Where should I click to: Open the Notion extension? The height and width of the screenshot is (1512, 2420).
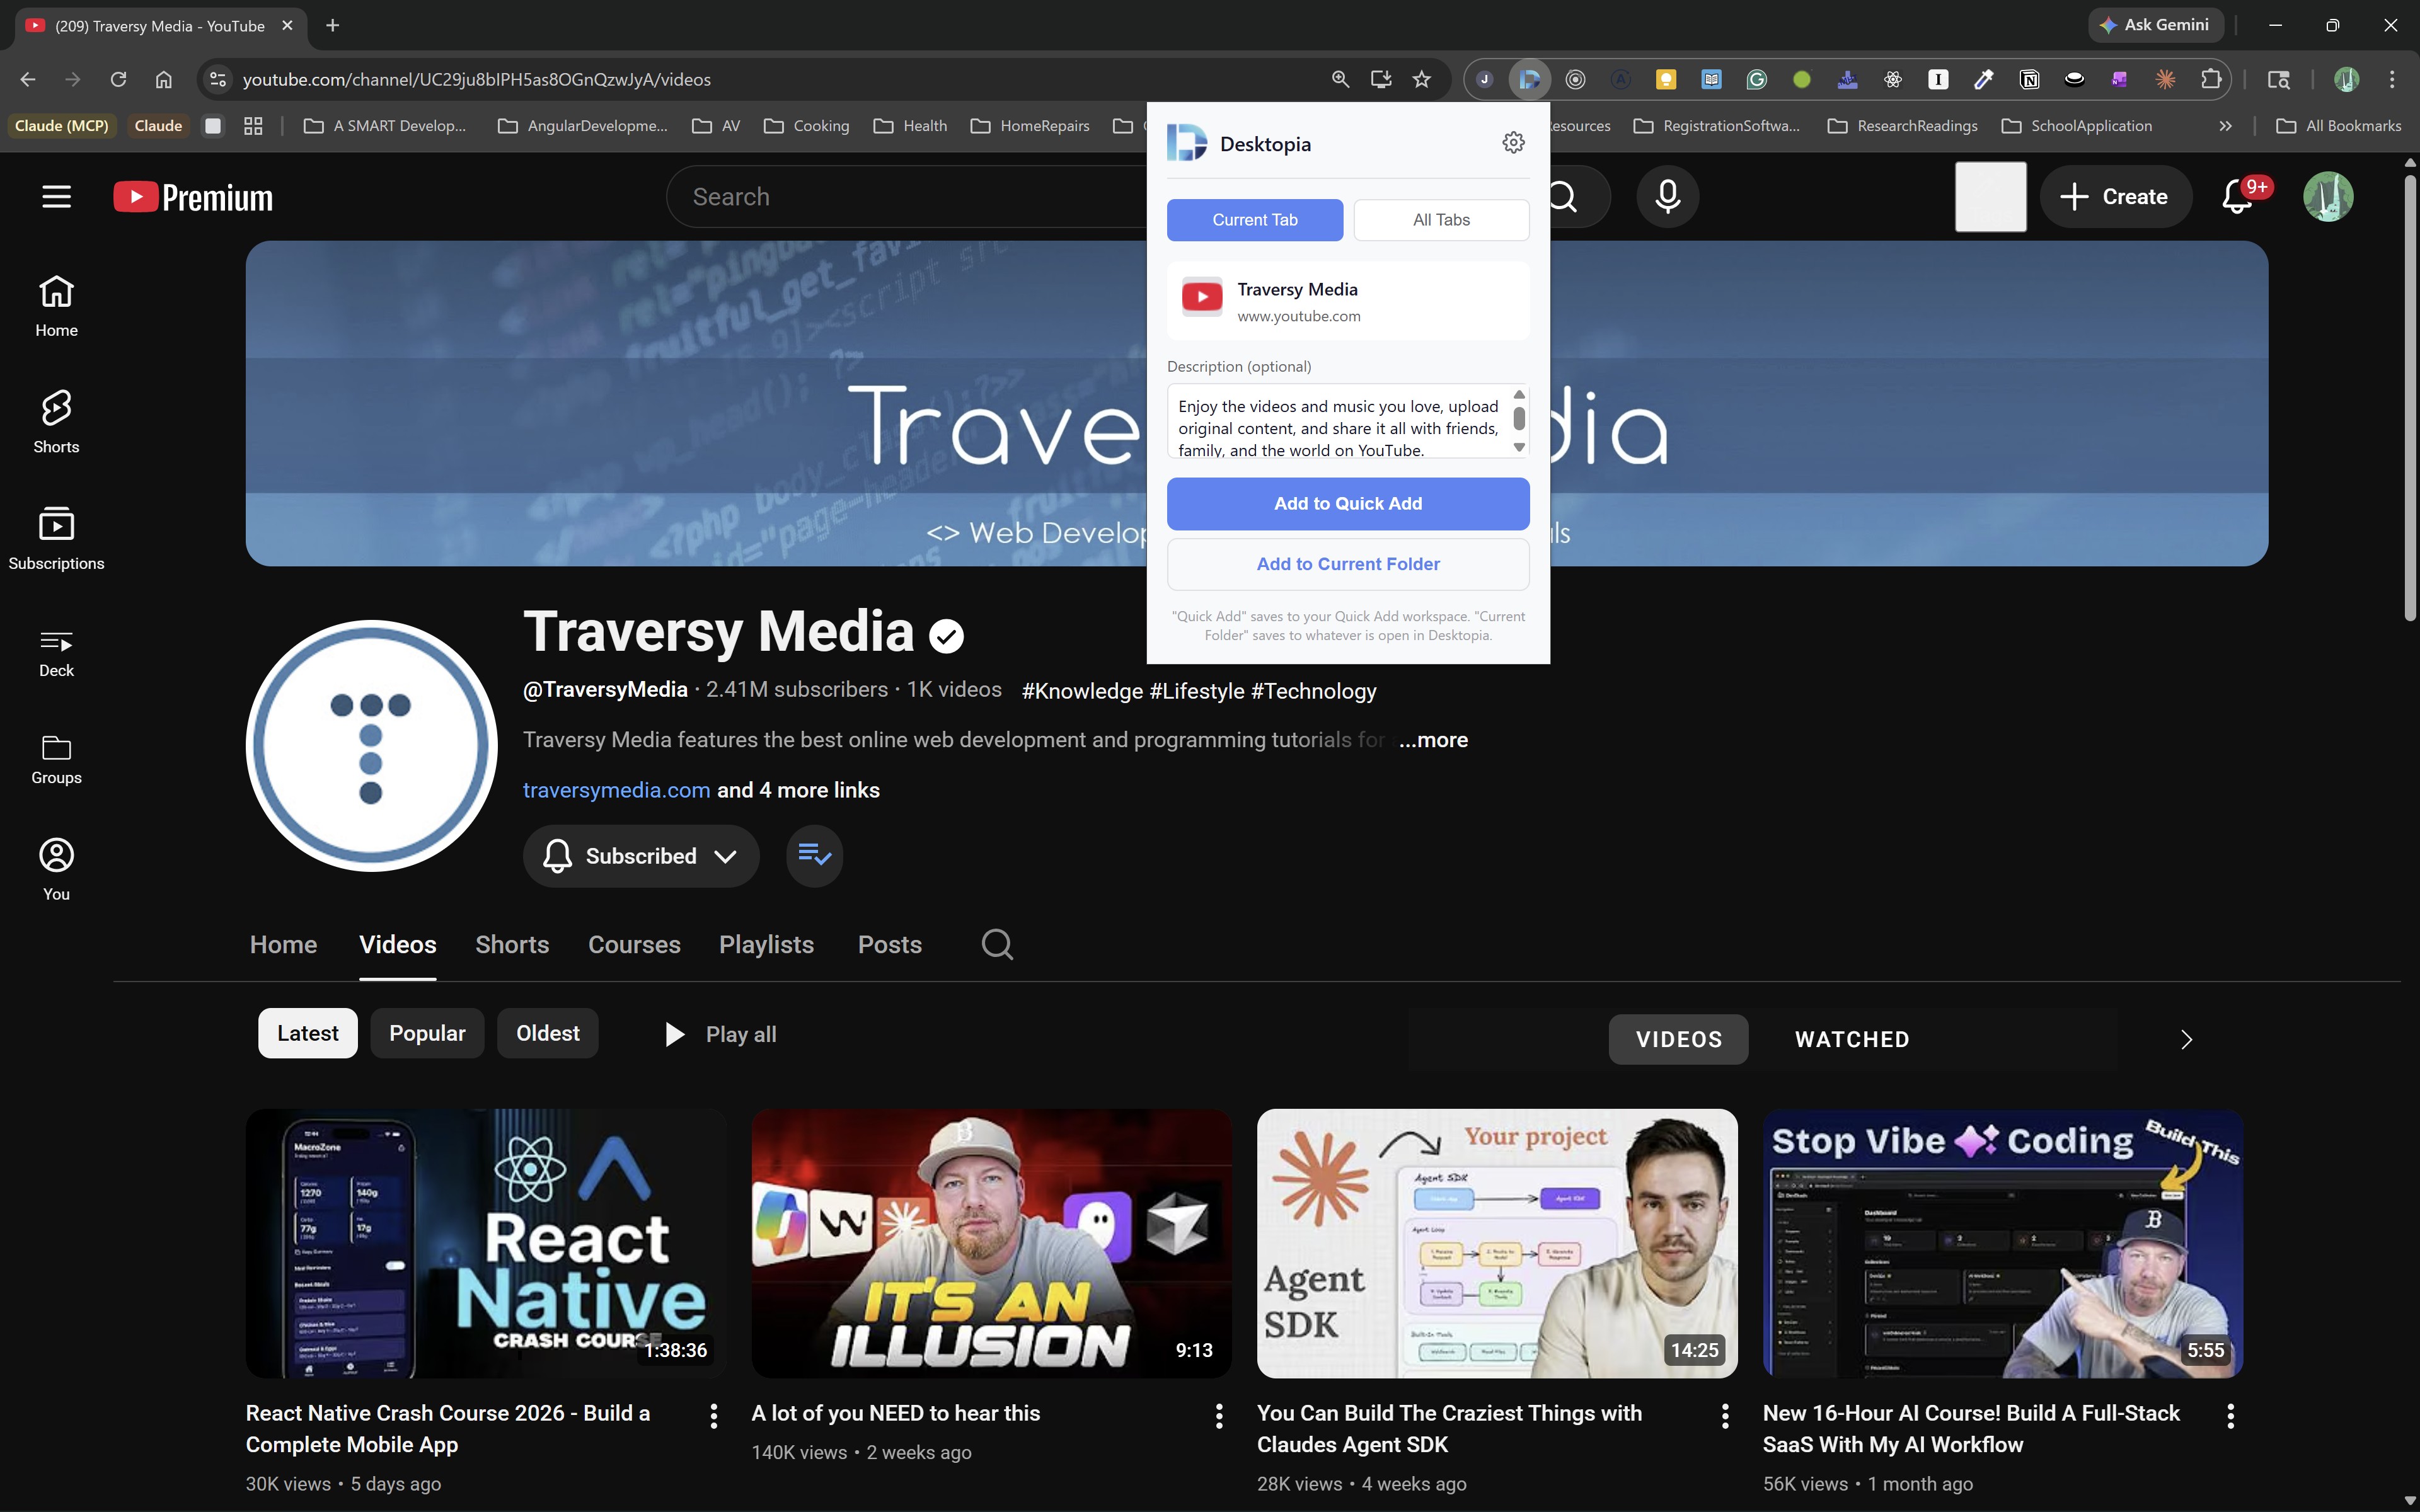pos(2030,79)
